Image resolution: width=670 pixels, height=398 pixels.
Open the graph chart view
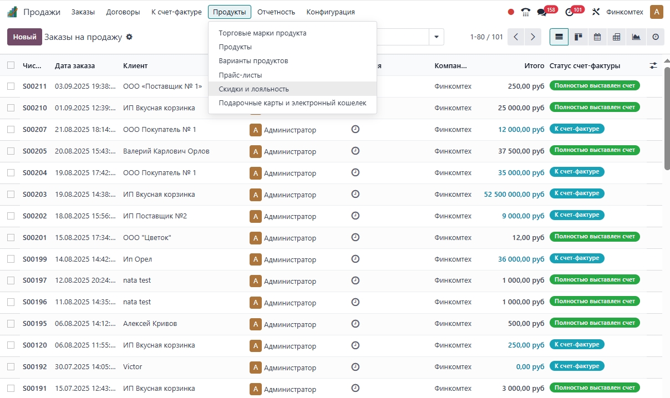coord(636,37)
